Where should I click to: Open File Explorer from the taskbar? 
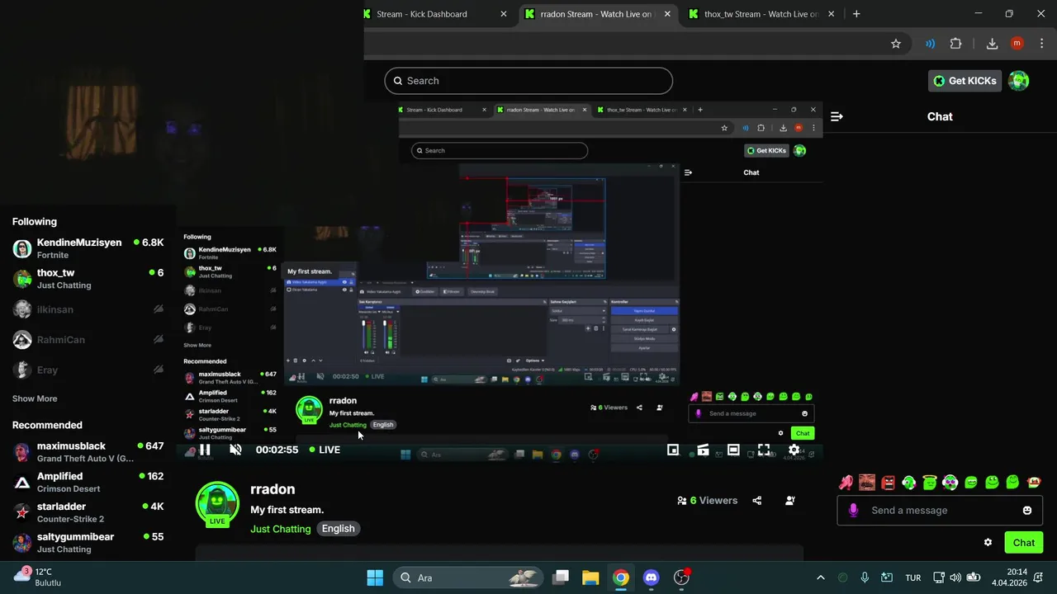click(590, 577)
